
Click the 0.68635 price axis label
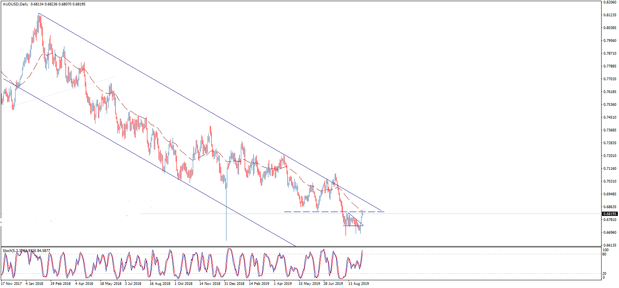coord(610,207)
